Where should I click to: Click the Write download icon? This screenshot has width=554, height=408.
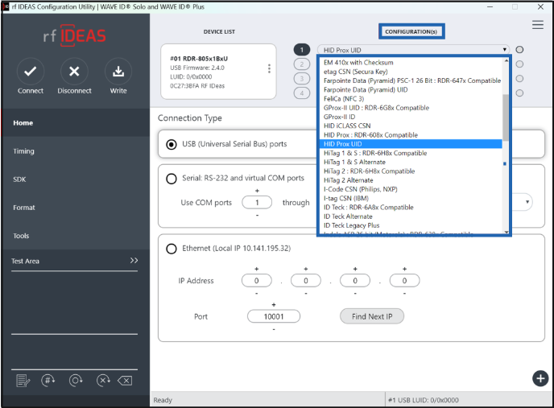point(118,72)
